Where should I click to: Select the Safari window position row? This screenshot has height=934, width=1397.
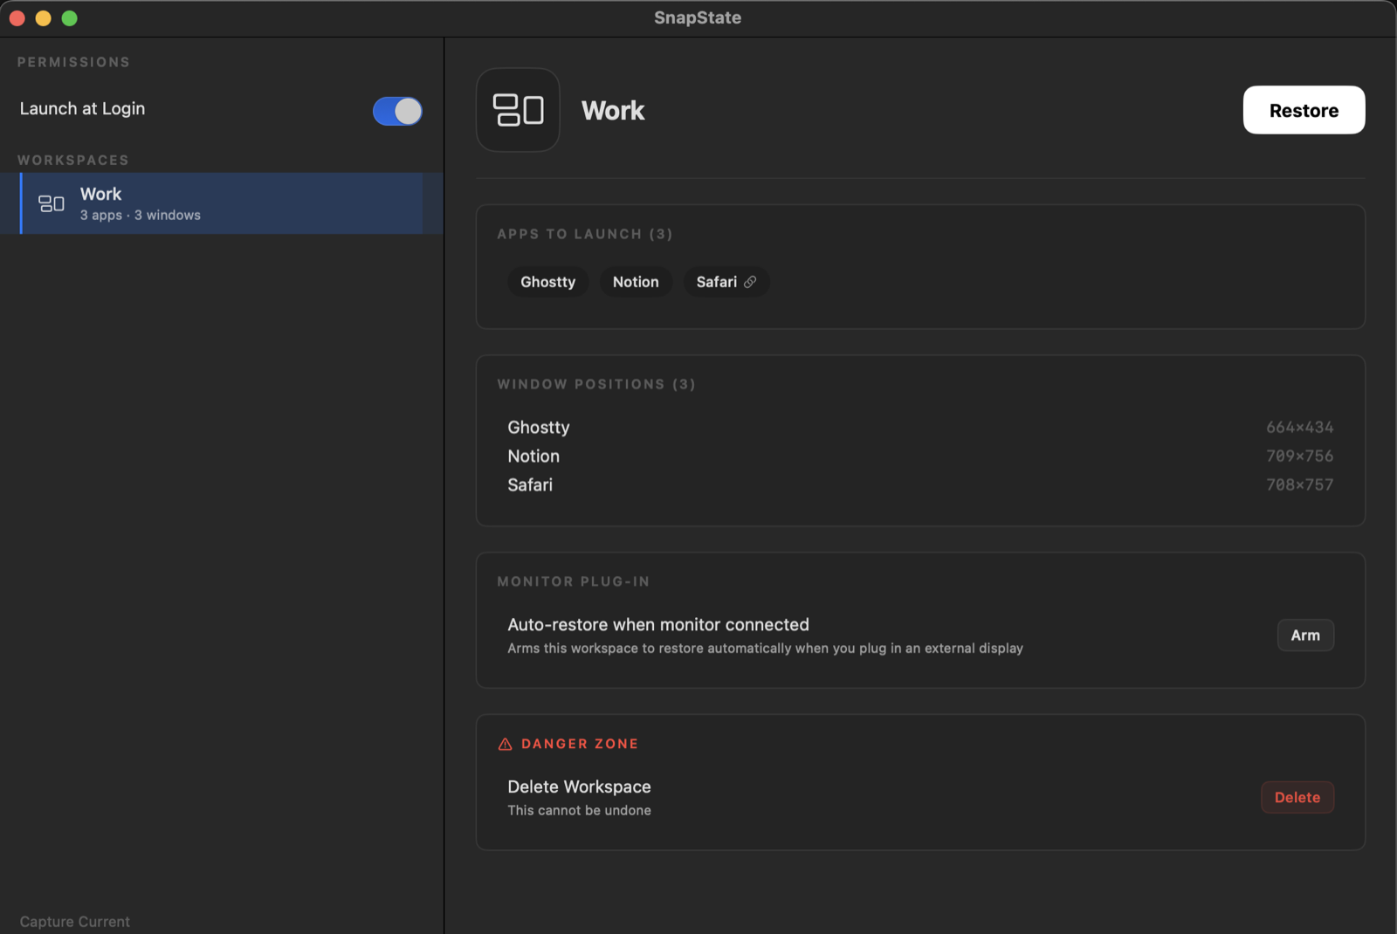click(x=920, y=485)
